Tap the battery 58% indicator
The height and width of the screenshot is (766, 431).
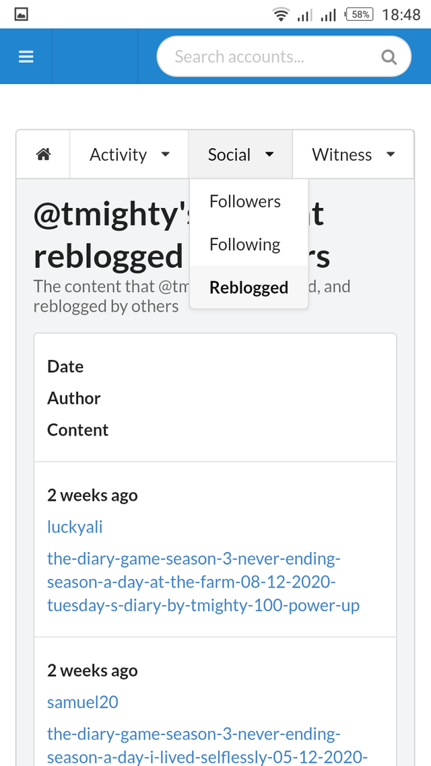point(359,14)
